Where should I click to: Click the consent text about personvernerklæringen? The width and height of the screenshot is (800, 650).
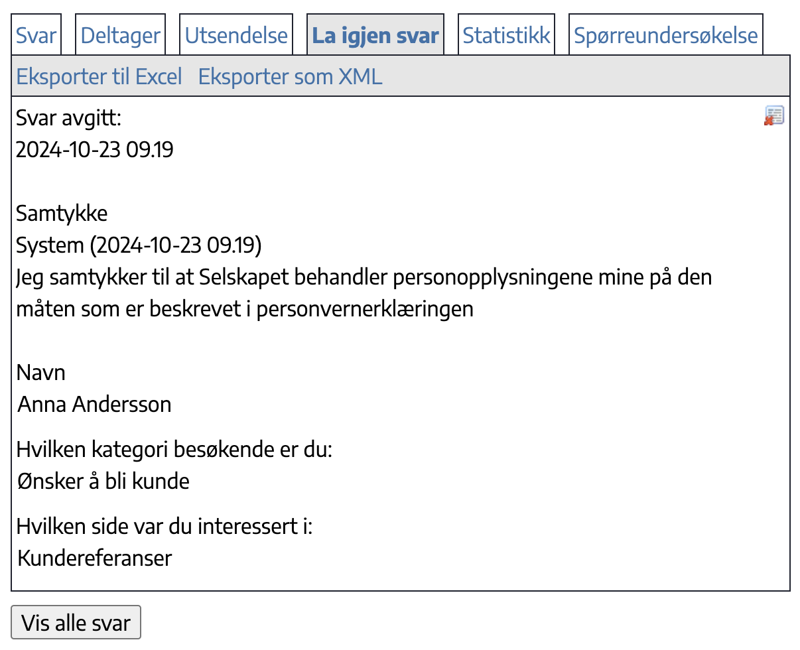pyautogui.click(x=364, y=293)
